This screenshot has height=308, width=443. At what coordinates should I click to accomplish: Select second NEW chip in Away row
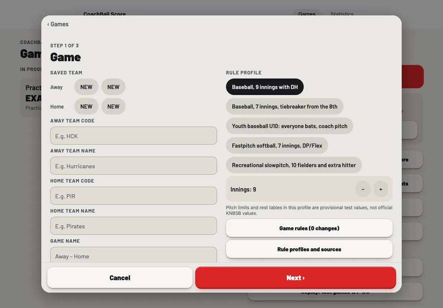(113, 87)
